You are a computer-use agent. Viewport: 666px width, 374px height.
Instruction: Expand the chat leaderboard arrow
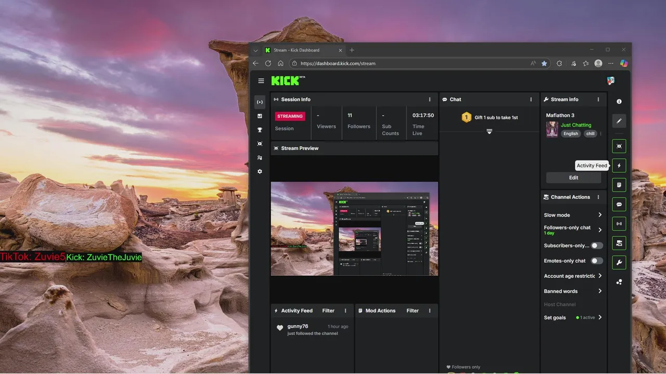click(489, 131)
